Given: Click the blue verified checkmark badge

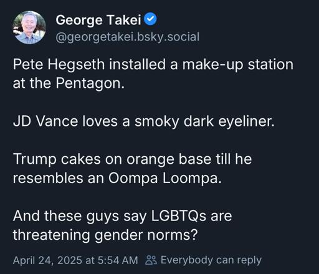Looking at the screenshot, I should (x=151, y=19).
